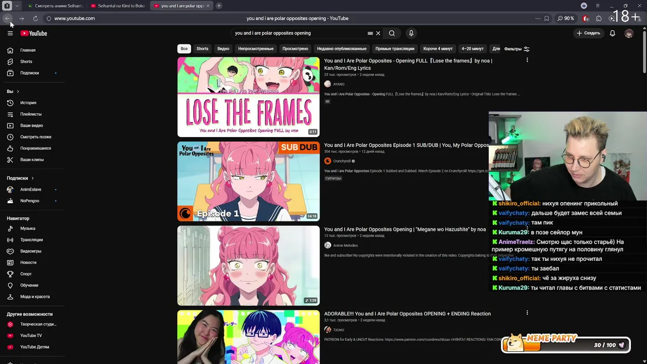The height and width of the screenshot is (364, 647).
Task: Click the Создать create button
Action: [x=588, y=33]
